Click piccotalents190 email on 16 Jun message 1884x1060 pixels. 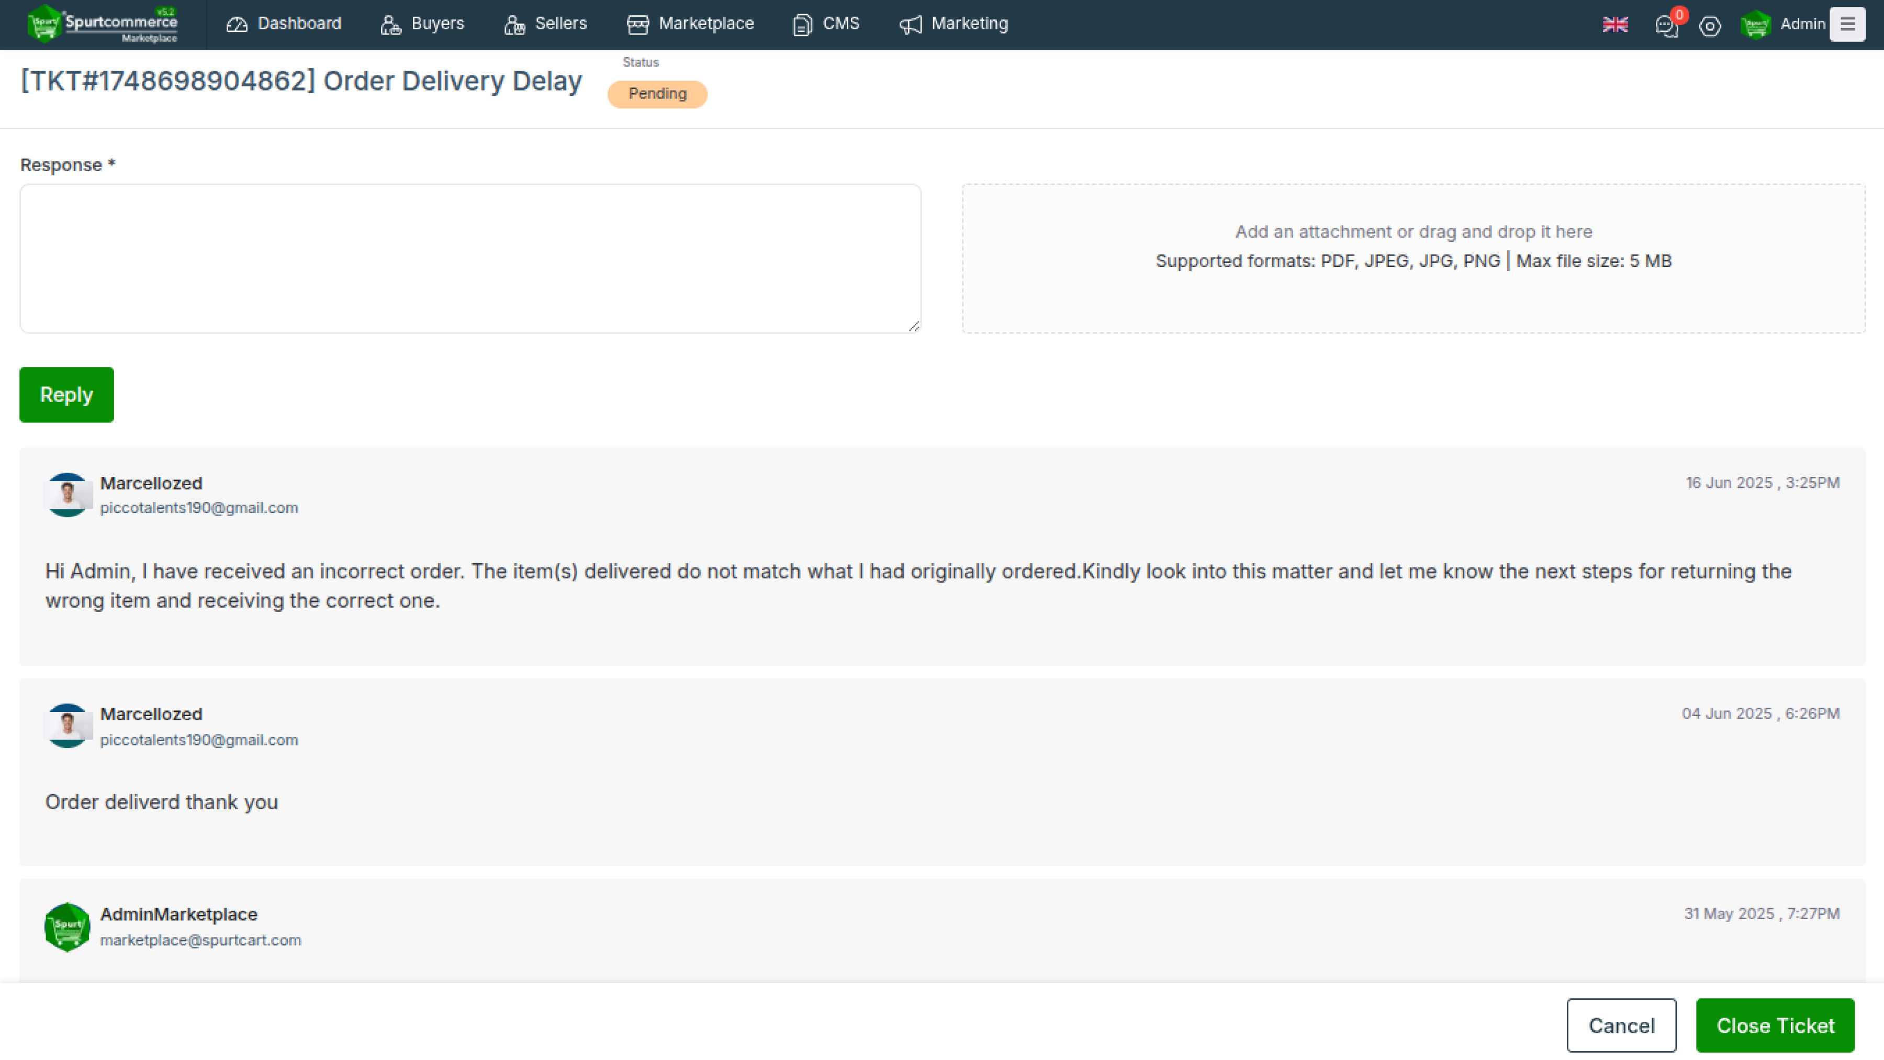click(199, 508)
